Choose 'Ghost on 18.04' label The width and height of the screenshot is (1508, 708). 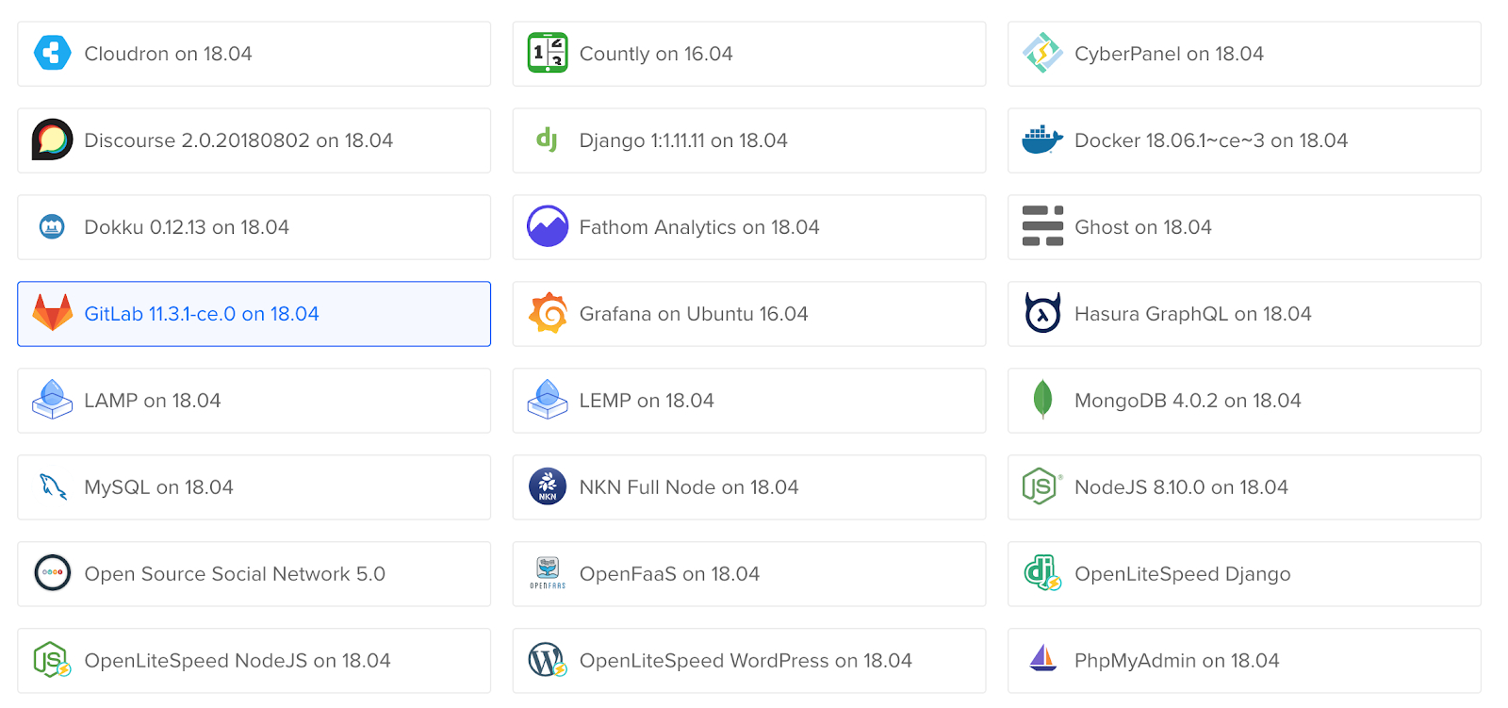pos(1143,227)
